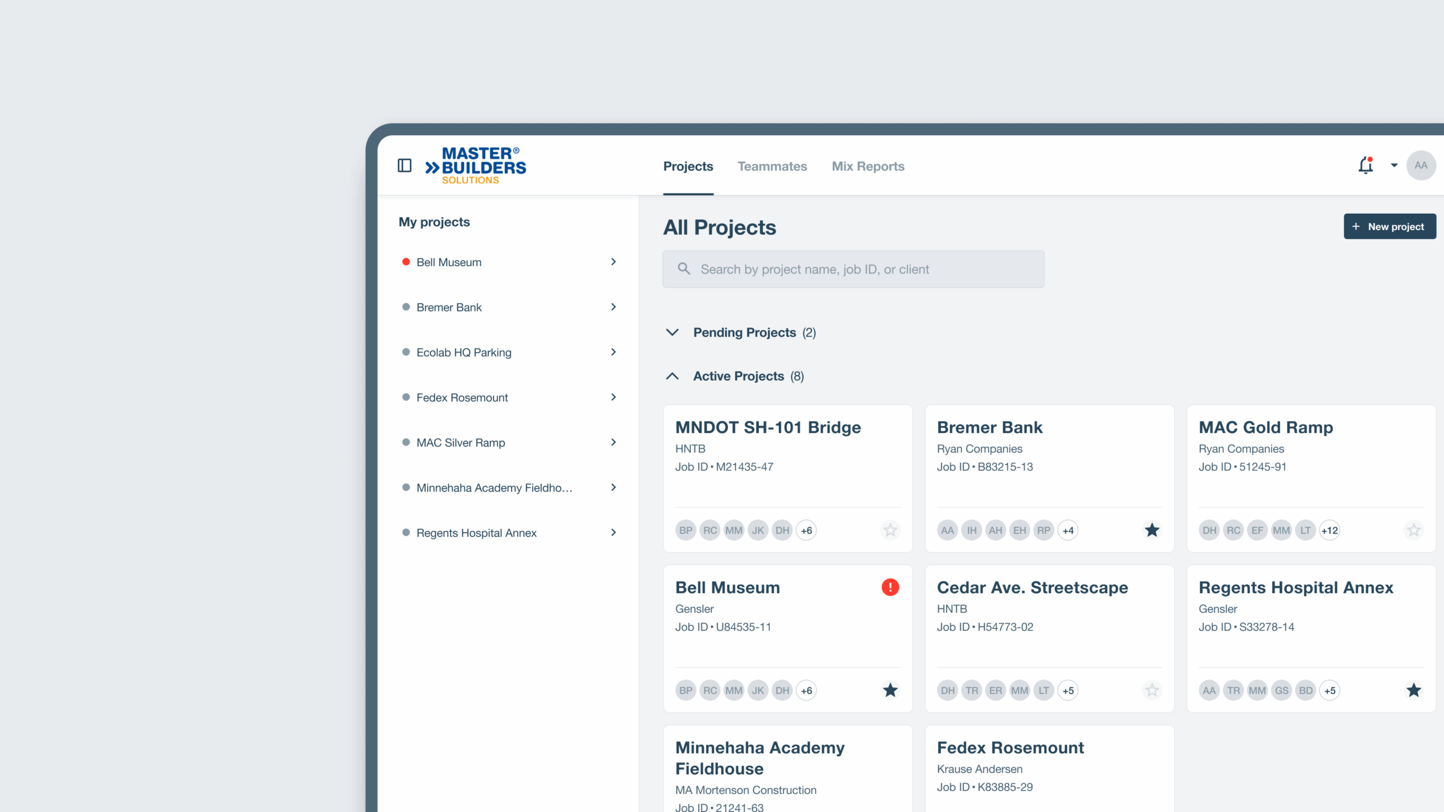
Task: Star the MAC Gold Ramp project
Action: [1414, 530]
